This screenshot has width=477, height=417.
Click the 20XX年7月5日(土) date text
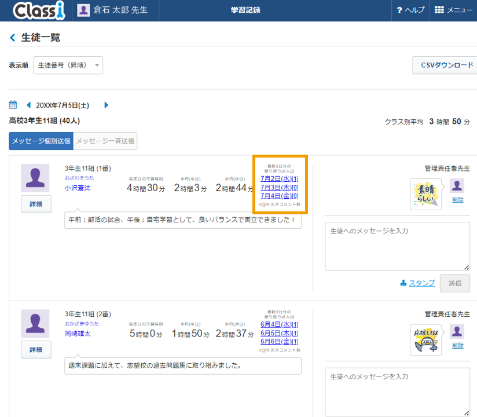point(63,105)
